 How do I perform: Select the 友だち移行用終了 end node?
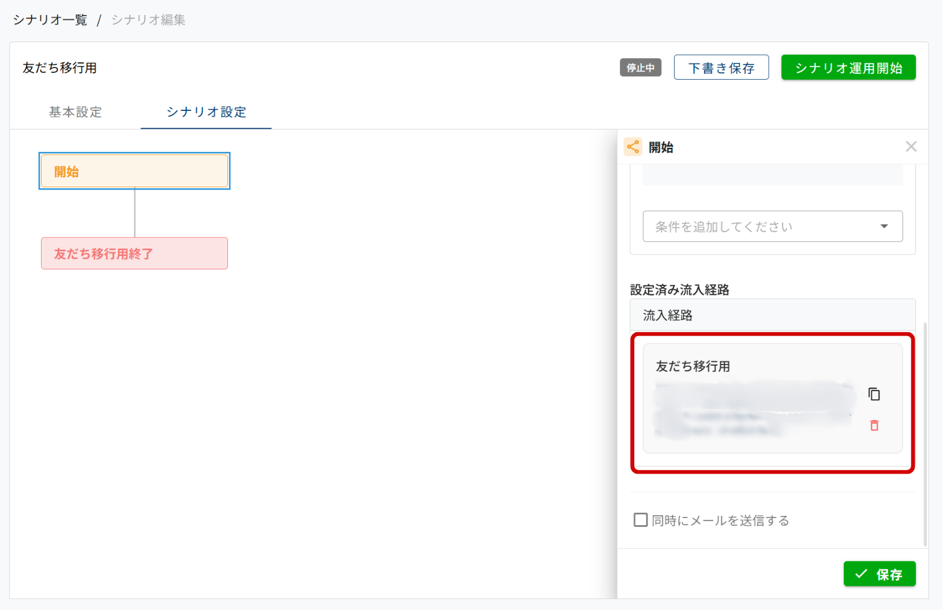tap(134, 254)
